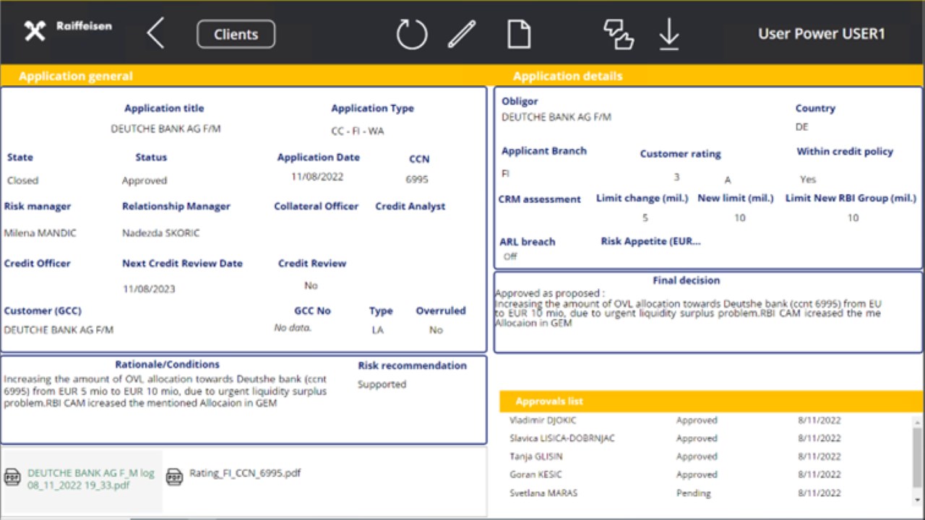Open the DEUTCHE BANK AG F_M log PDF link
The image size is (925, 520).
91,479
